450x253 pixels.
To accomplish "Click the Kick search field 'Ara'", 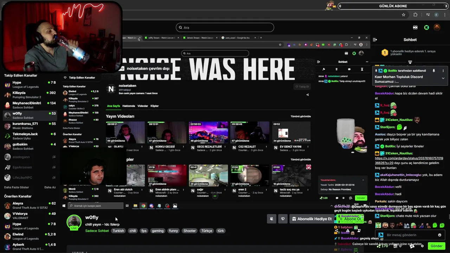I will 225,27.
